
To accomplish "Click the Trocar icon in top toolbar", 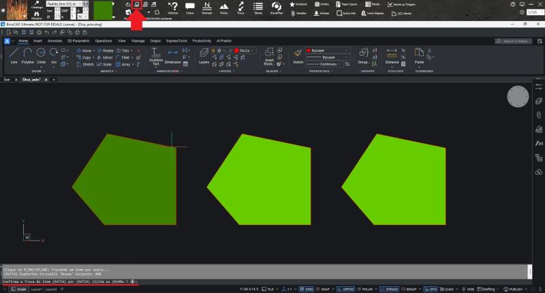I will [240, 8].
